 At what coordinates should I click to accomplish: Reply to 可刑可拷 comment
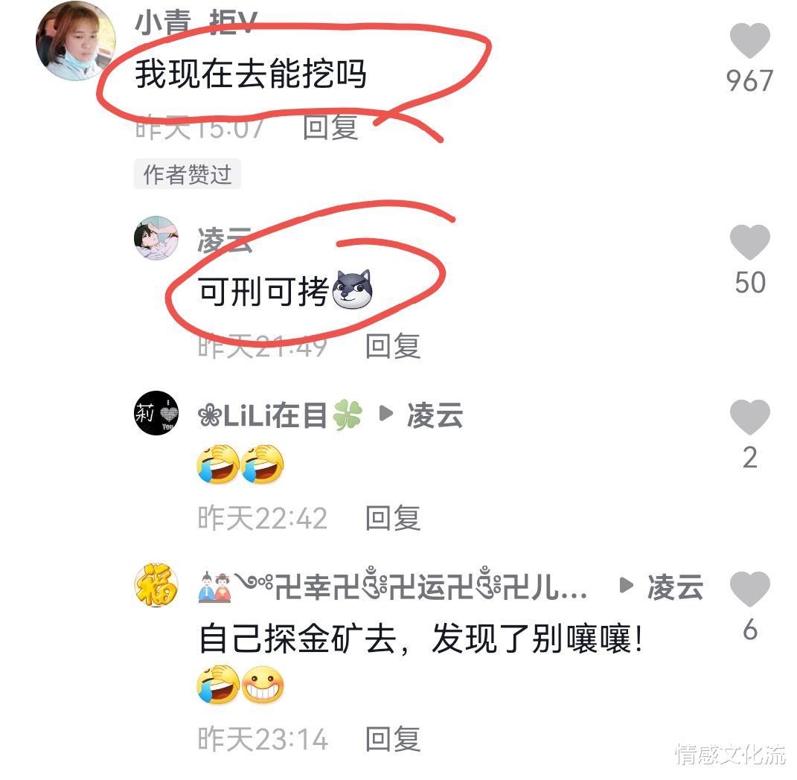click(x=393, y=346)
